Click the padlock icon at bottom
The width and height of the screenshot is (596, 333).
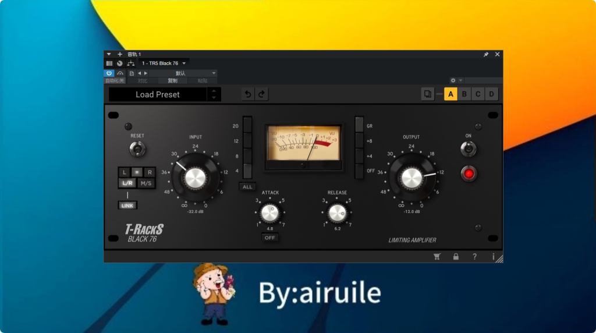pos(456,257)
